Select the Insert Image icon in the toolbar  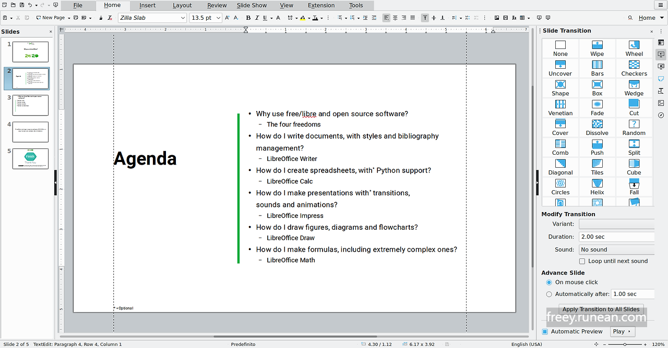point(497,17)
